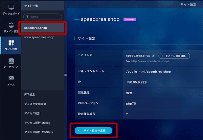
Task: Open ディスク使用容量 menu item
Action: pos(35,104)
